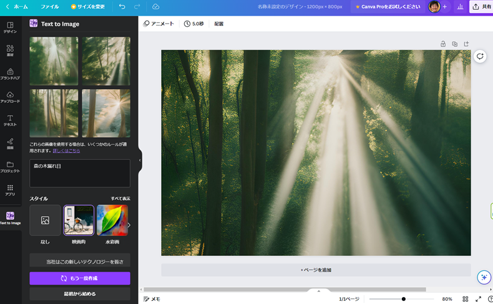Image resolution: width=493 pixels, height=304 pixels.
Task: Click the zoom slider handle
Action: click(x=404, y=299)
